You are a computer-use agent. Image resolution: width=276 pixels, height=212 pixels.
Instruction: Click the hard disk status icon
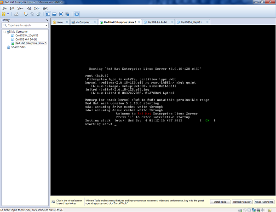coord(240,210)
